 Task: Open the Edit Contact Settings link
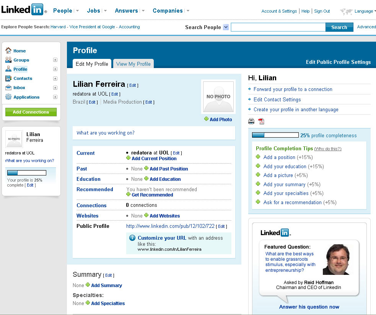pos(277,99)
